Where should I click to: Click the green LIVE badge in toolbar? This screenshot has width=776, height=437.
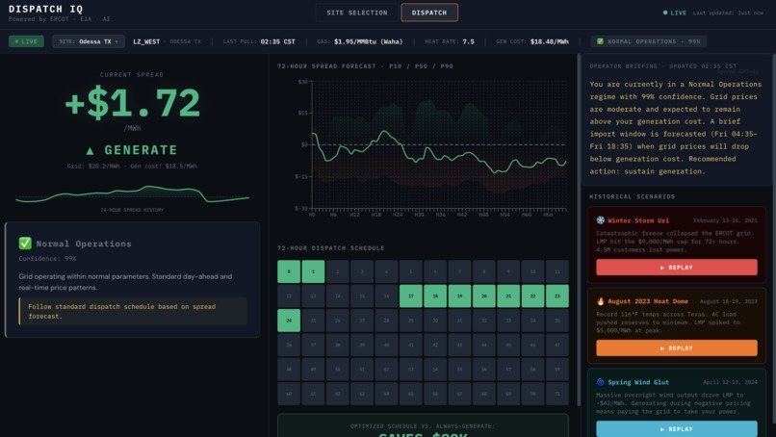pos(26,41)
